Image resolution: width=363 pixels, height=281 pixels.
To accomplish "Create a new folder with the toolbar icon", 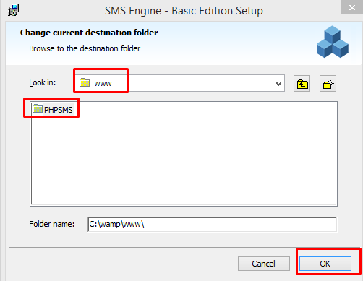I will pyautogui.click(x=328, y=84).
